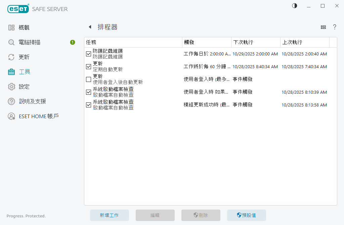The height and width of the screenshot is (225, 344).
Task: Enable the 使用者登入後自動更新 task checkbox
Action: coord(89,79)
